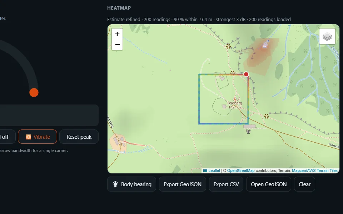The width and height of the screenshot is (343, 214).
Task: Open a GeoJSON file
Action: 269,184
